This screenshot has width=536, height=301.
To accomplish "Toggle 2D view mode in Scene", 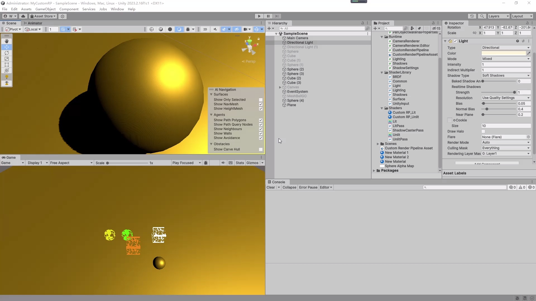I will (x=205, y=29).
